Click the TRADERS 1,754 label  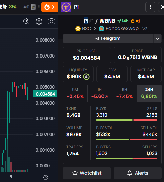(x=75, y=147)
